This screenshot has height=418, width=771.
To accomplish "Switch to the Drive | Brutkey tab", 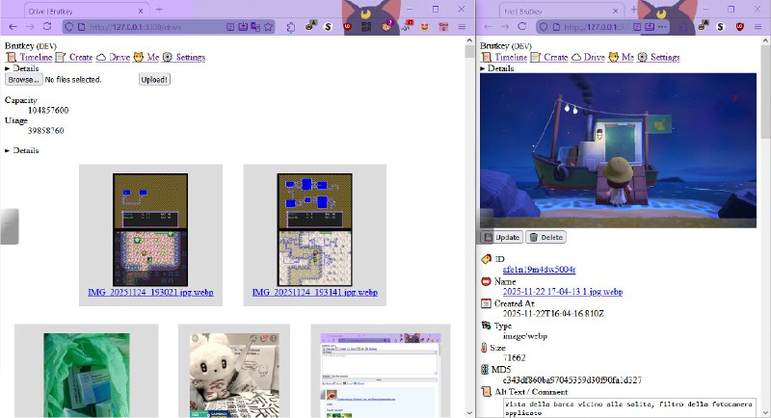I will click(x=85, y=11).
